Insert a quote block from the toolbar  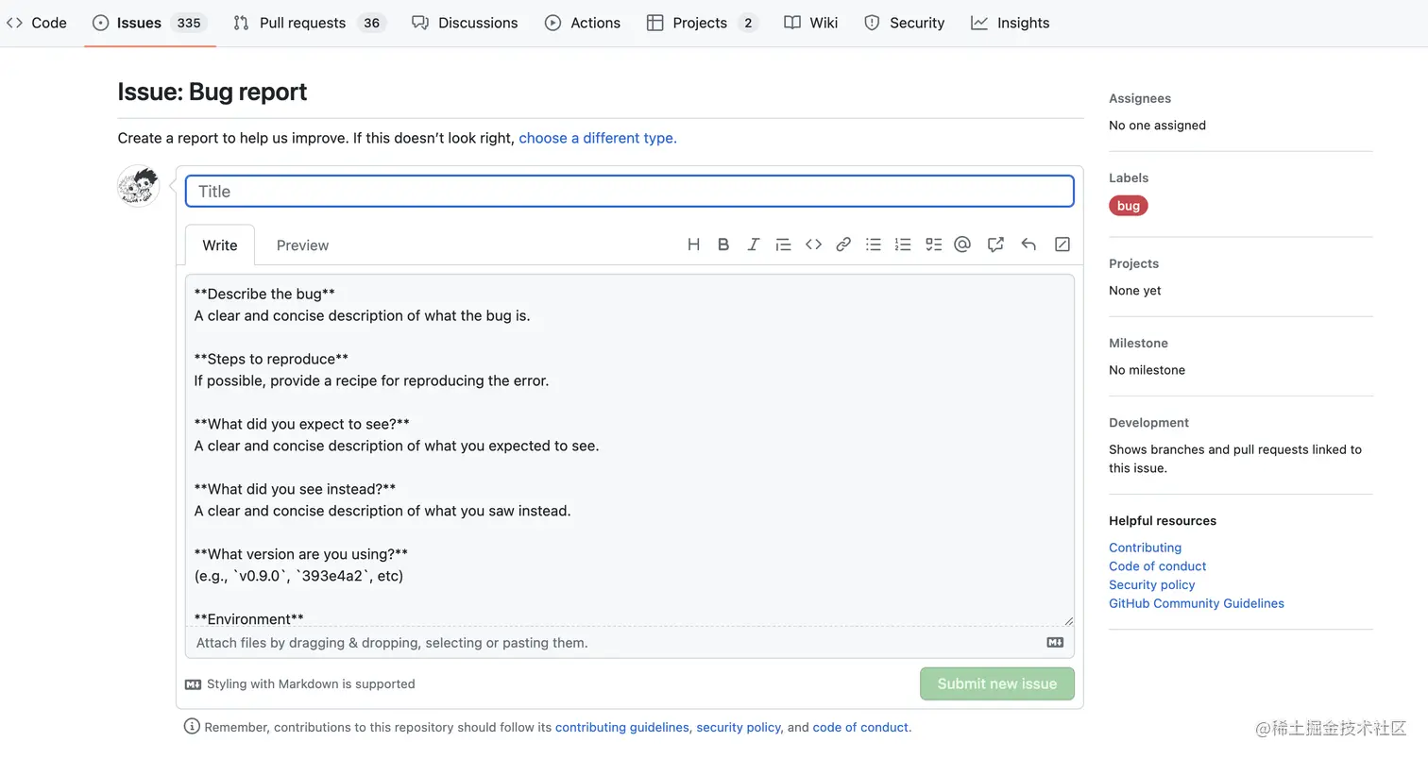(783, 245)
